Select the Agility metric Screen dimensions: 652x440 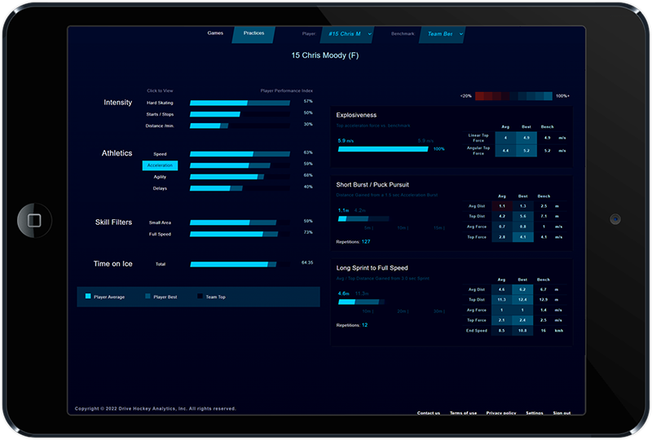click(x=160, y=177)
